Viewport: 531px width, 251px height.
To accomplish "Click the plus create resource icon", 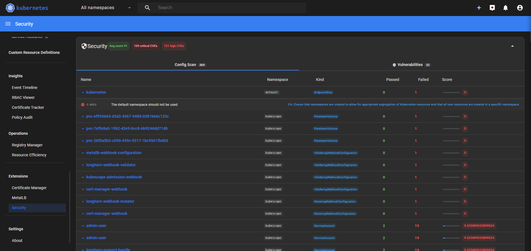I will click(x=479, y=8).
